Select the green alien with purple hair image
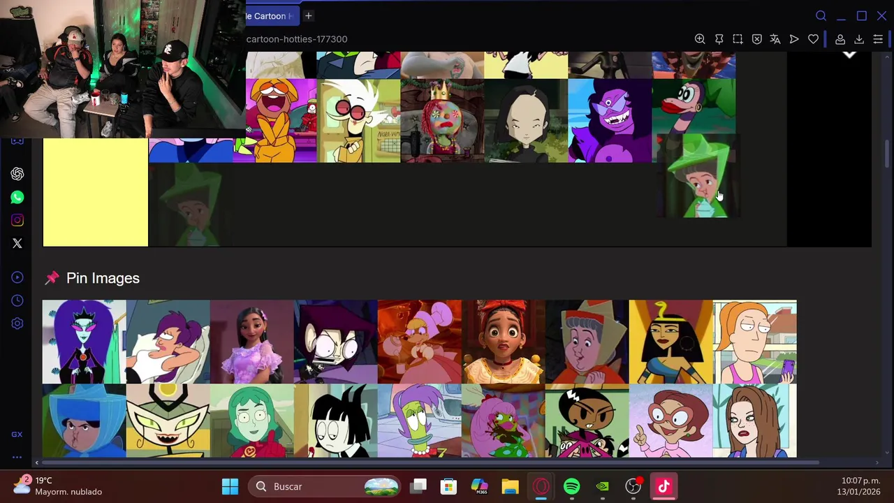The height and width of the screenshot is (503, 894). (419, 421)
